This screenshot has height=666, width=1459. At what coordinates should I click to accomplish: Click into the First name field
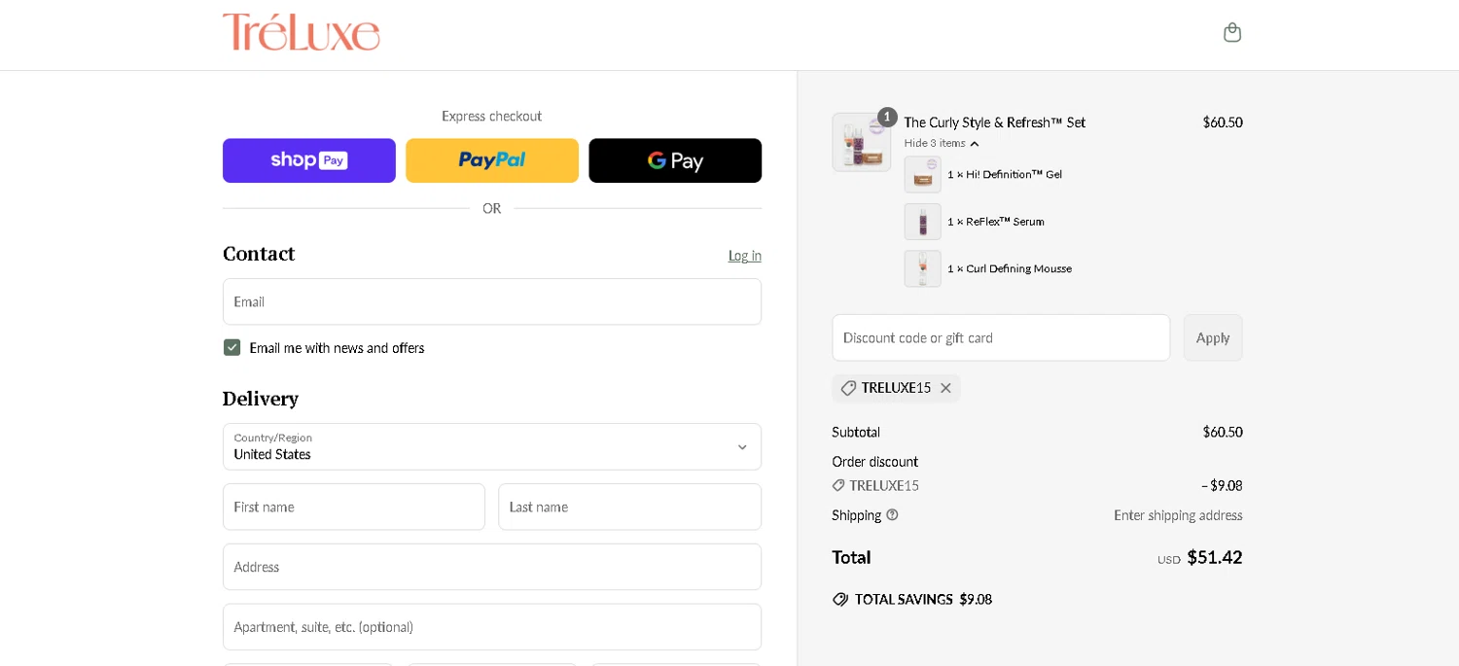click(x=353, y=507)
